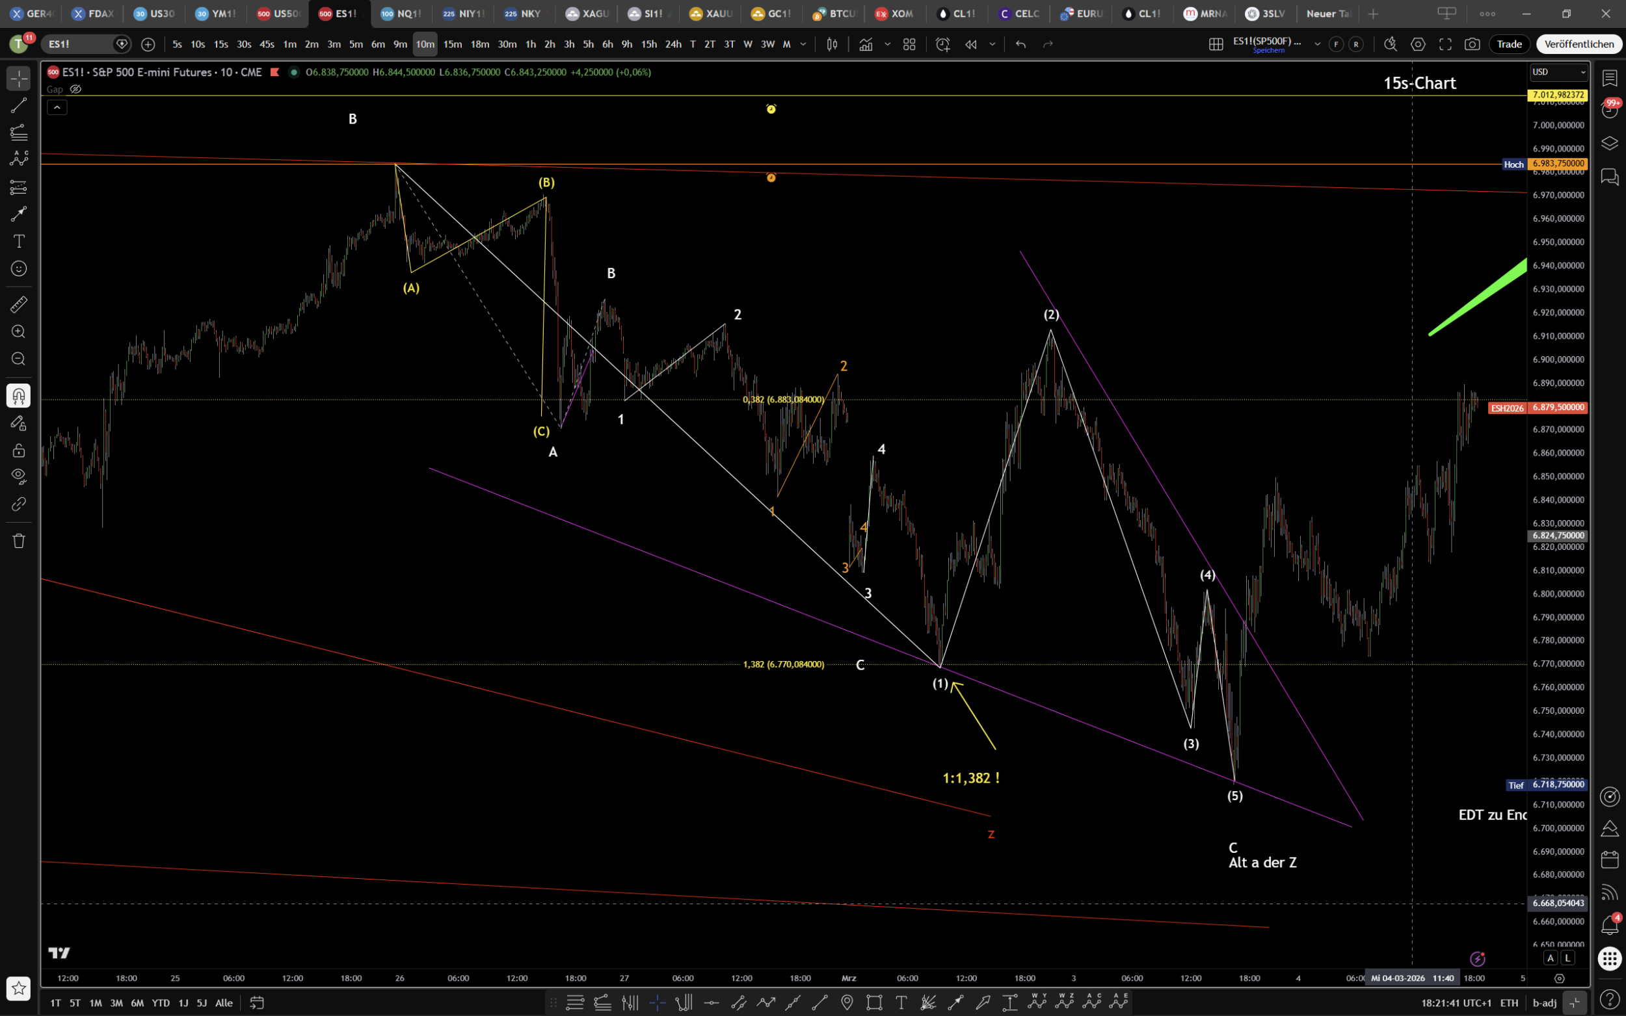Hide all drawings with eye icon
Image resolution: width=1626 pixels, height=1016 pixels.
(x=18, y=476)
